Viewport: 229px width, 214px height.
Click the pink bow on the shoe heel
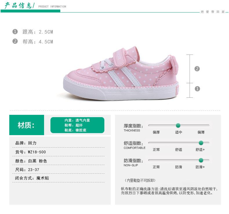coord(175,64)
